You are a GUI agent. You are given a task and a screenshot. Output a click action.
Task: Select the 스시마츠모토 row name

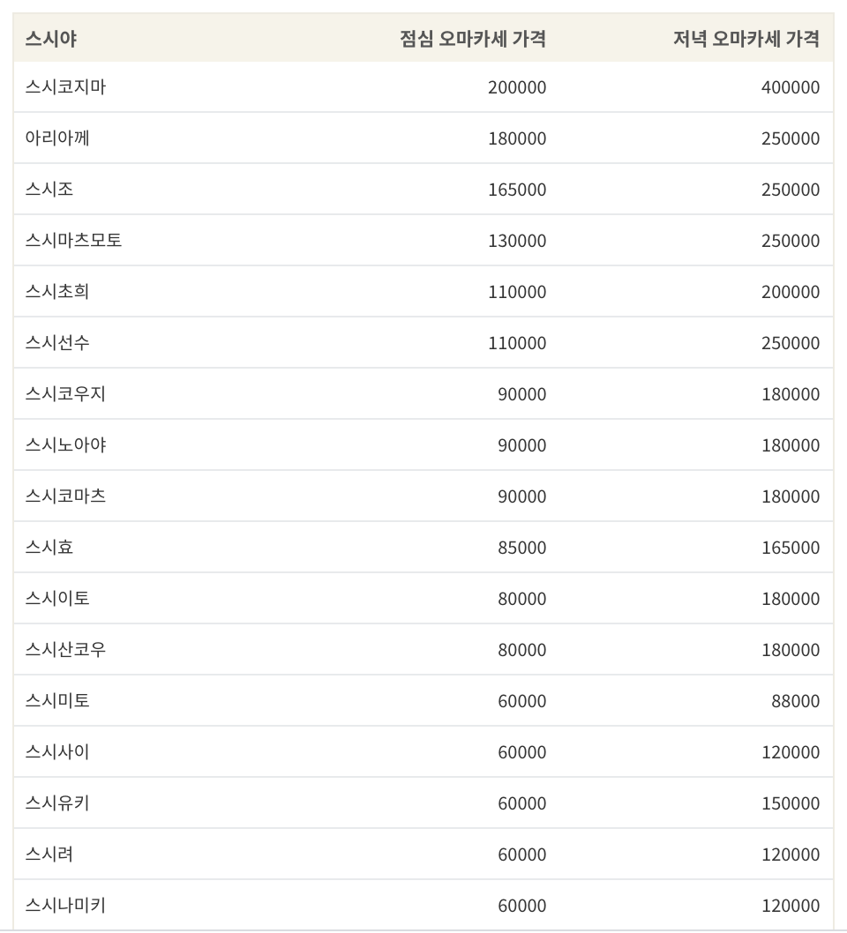(73, 241)
